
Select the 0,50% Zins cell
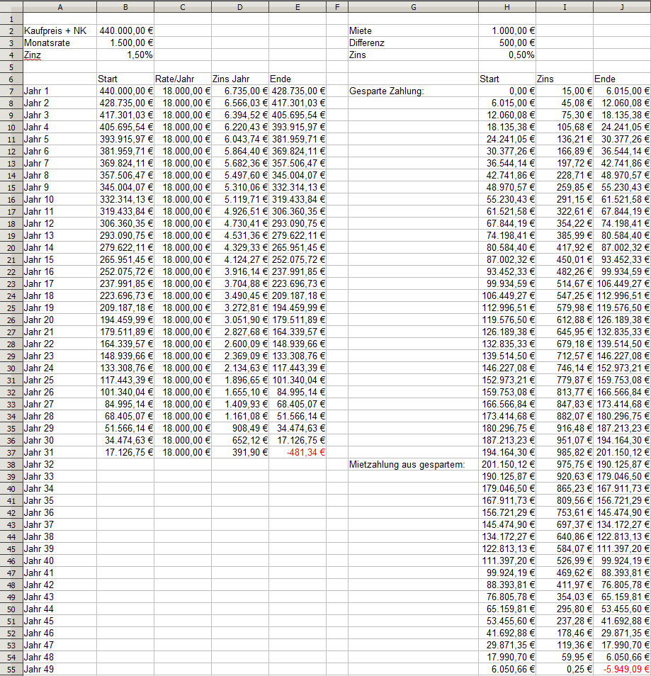tap(507, 55)
